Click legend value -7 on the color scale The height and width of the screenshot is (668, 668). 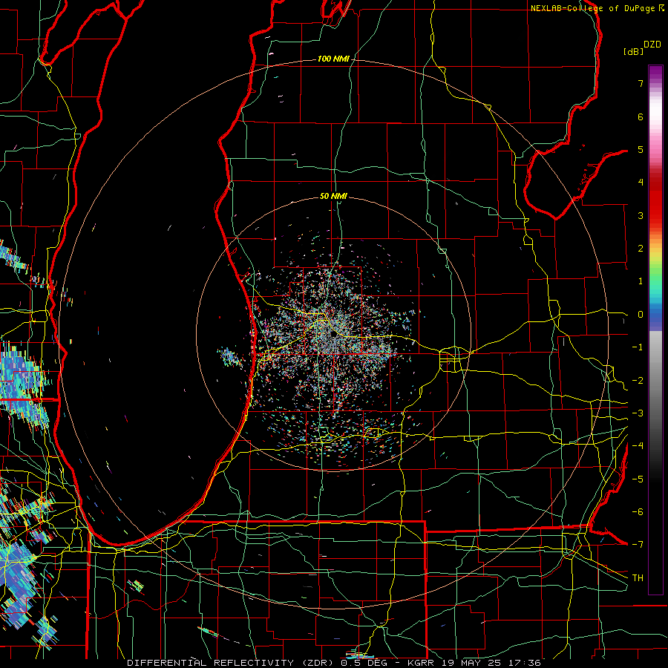[638, 545]
